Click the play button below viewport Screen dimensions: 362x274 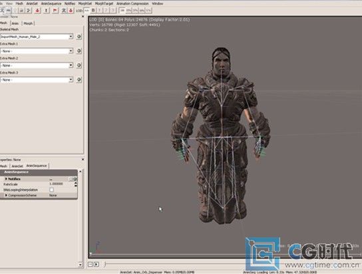(96, 264)
